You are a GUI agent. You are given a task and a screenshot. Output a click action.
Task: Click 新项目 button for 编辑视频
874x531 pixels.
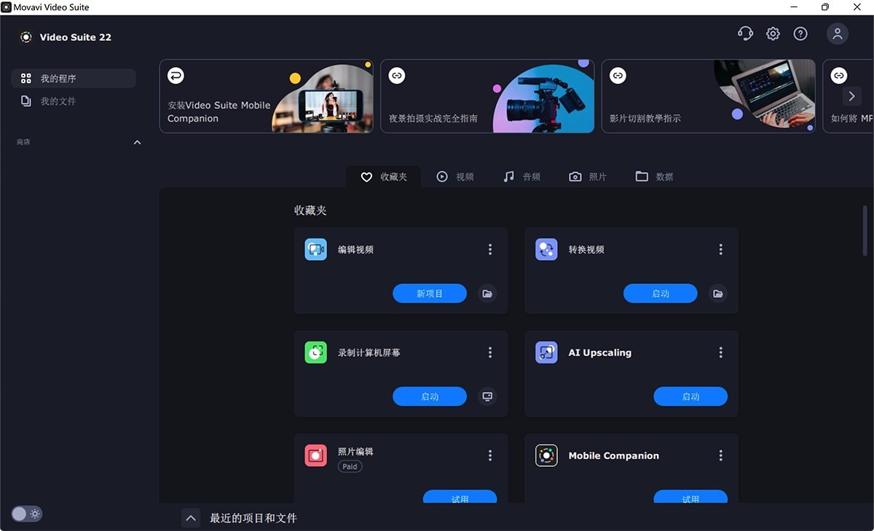(x=430, y=294)
